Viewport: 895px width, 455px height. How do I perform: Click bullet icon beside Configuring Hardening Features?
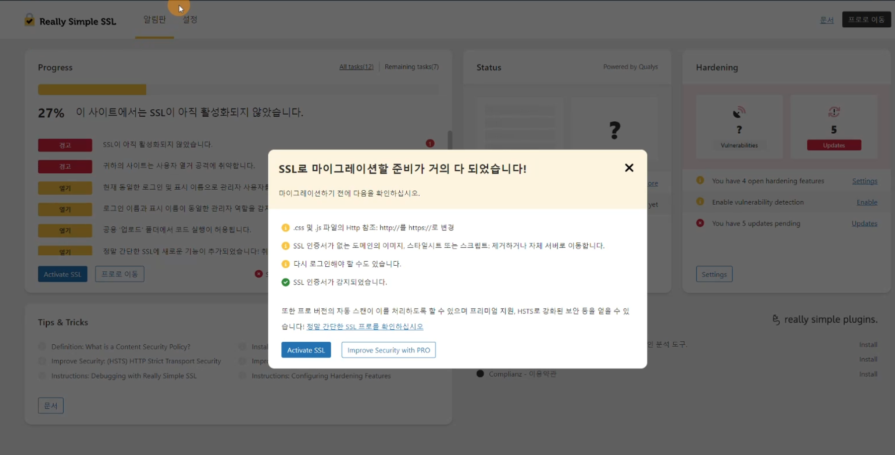(243, 376)
